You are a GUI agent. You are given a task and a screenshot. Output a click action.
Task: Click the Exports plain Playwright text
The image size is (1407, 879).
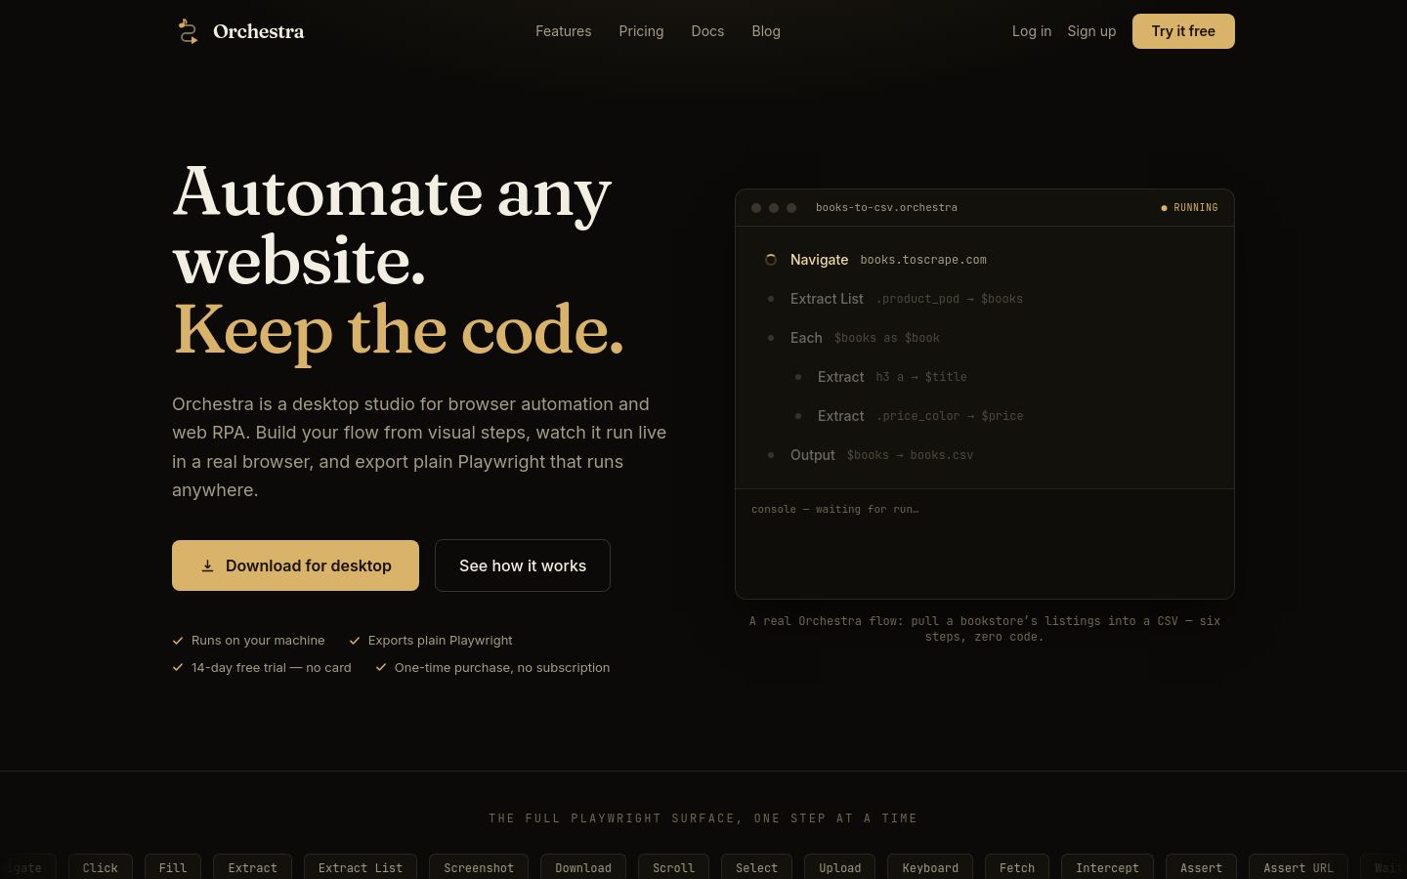(441, 641)
